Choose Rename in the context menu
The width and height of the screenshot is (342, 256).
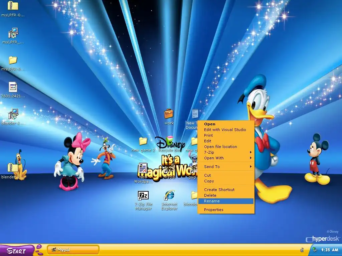pyautogui.click(x=226, y=201)
